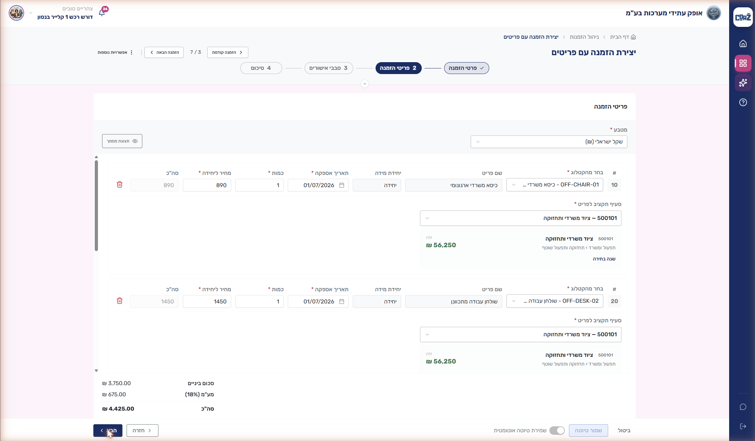
Task: Open catalog dropdown OFF-DESK-02
Action: pyautogui.click(x=555, y=301)
